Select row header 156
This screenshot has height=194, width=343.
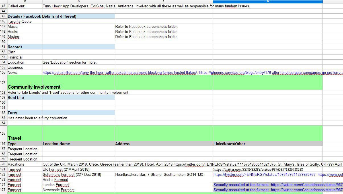[3, 72]
